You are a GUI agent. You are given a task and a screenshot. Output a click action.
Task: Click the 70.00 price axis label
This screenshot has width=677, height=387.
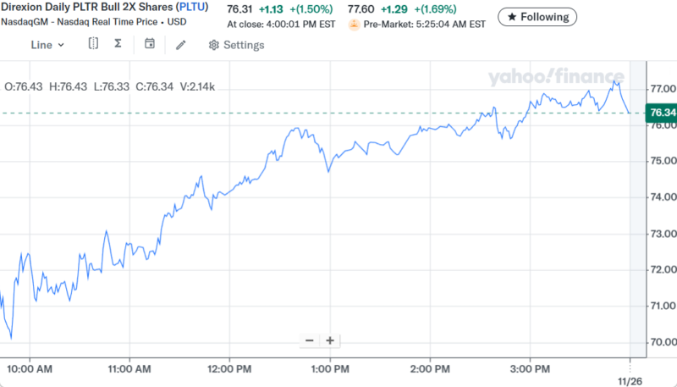[663, 342]
